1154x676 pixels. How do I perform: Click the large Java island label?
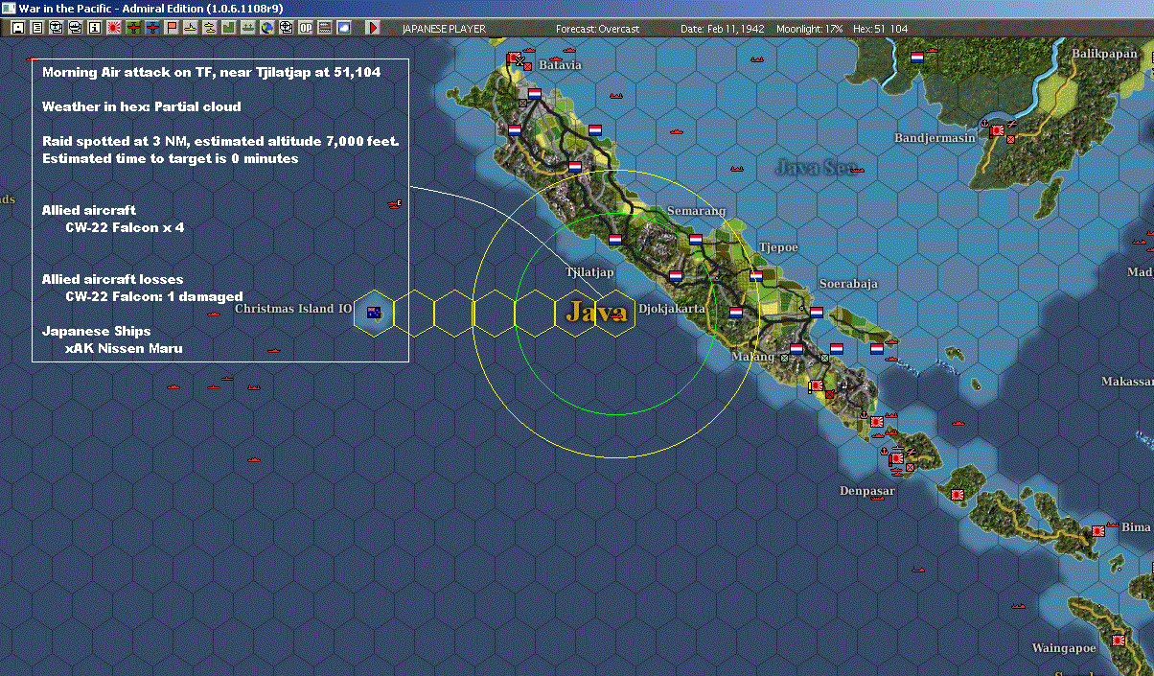click(x=596, y=312)
